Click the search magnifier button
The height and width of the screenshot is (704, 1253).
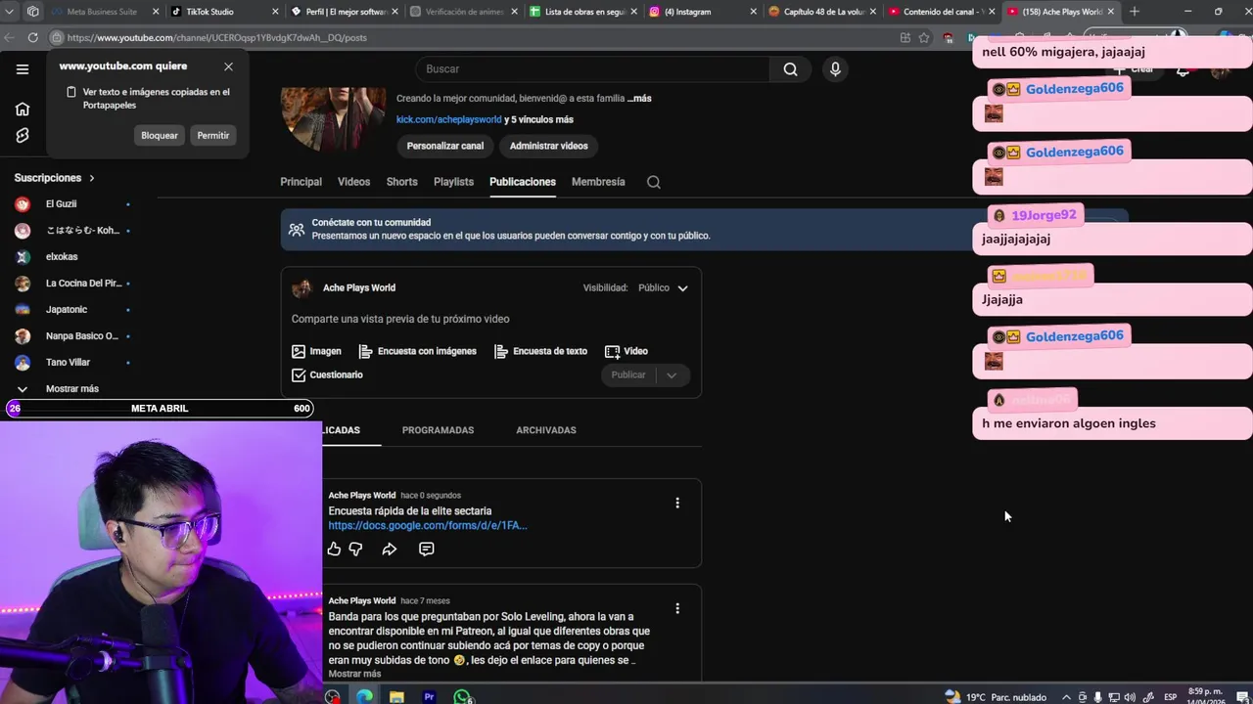point(790,69)
